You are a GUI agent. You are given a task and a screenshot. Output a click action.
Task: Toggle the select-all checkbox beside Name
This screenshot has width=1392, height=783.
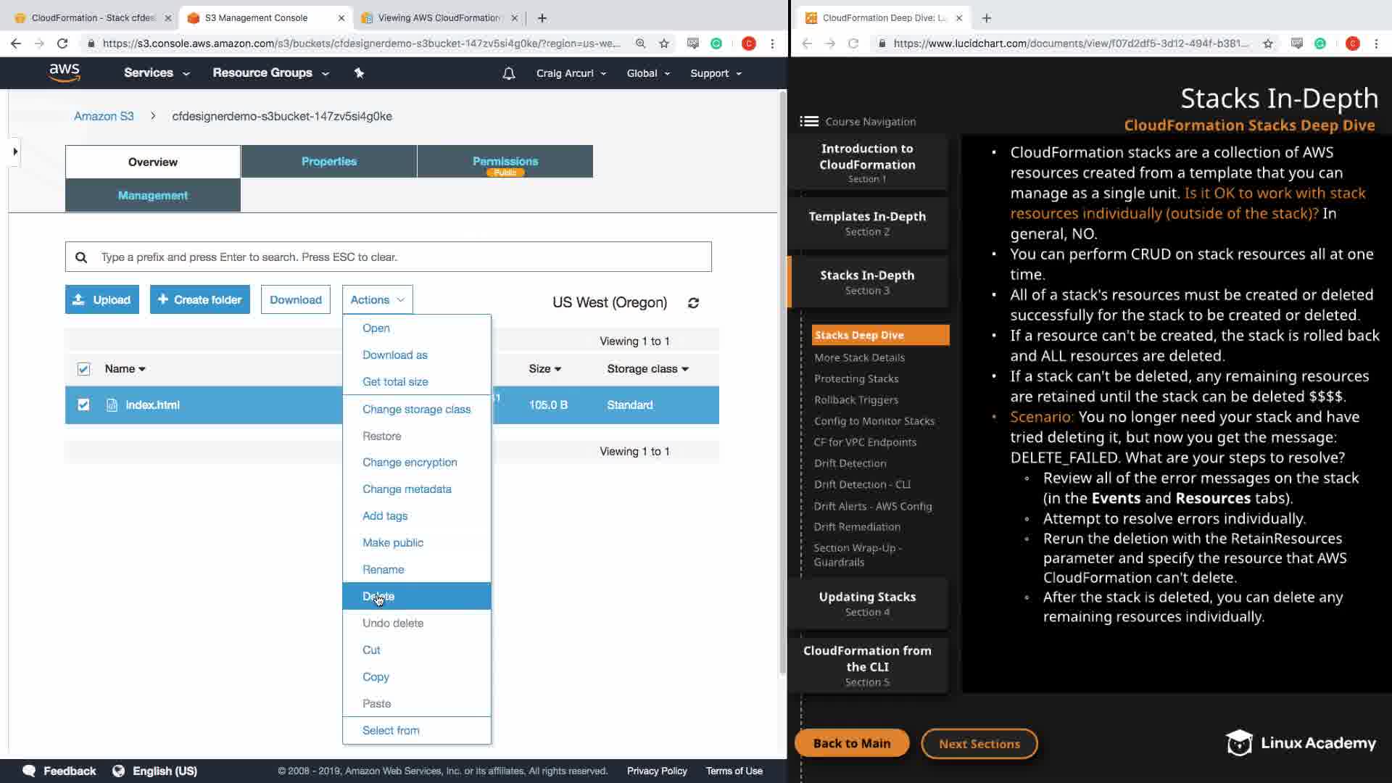coord(83,369)
